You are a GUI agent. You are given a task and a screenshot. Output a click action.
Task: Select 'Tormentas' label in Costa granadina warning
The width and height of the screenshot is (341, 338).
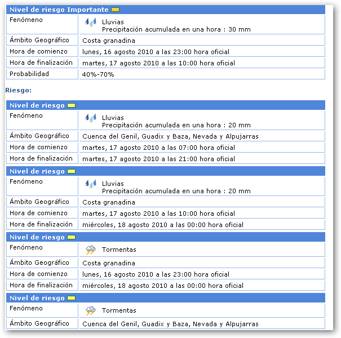click(x=119, y=250)
